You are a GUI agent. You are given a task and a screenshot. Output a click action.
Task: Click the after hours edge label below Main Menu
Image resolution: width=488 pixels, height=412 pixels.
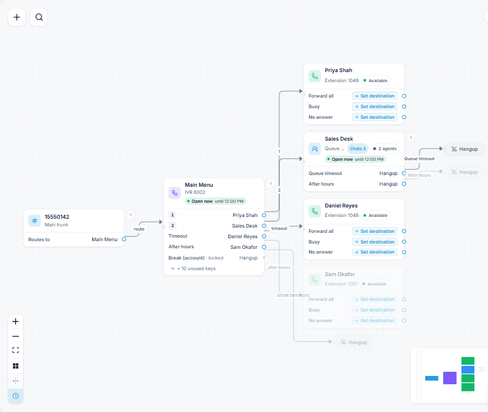(279, 267)
